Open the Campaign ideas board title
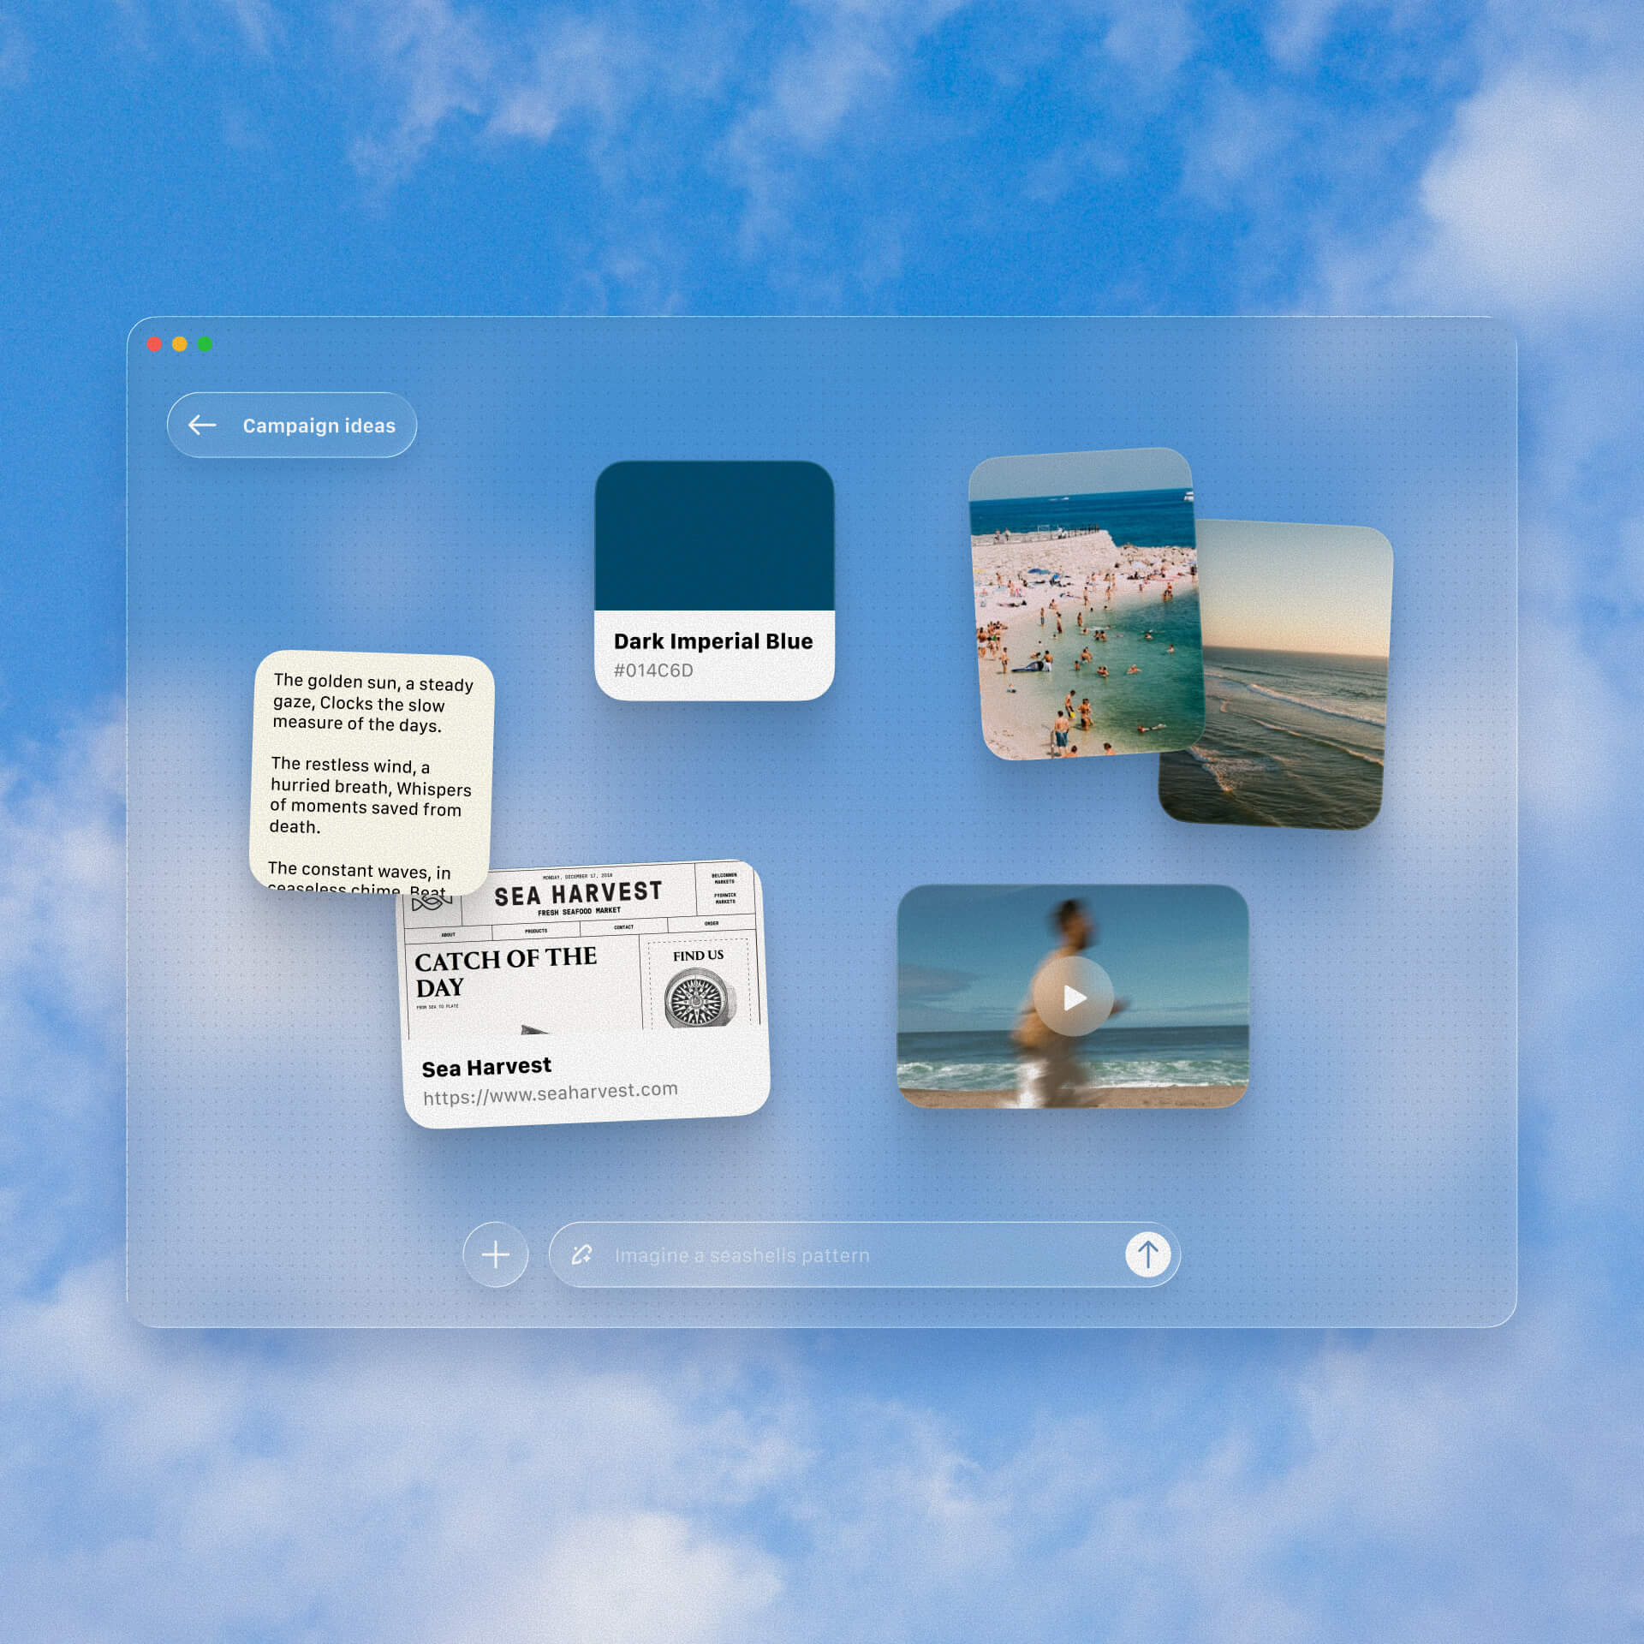Image resolution: width=1644 pixels, height=1644 pixels. tap(319, 426)
